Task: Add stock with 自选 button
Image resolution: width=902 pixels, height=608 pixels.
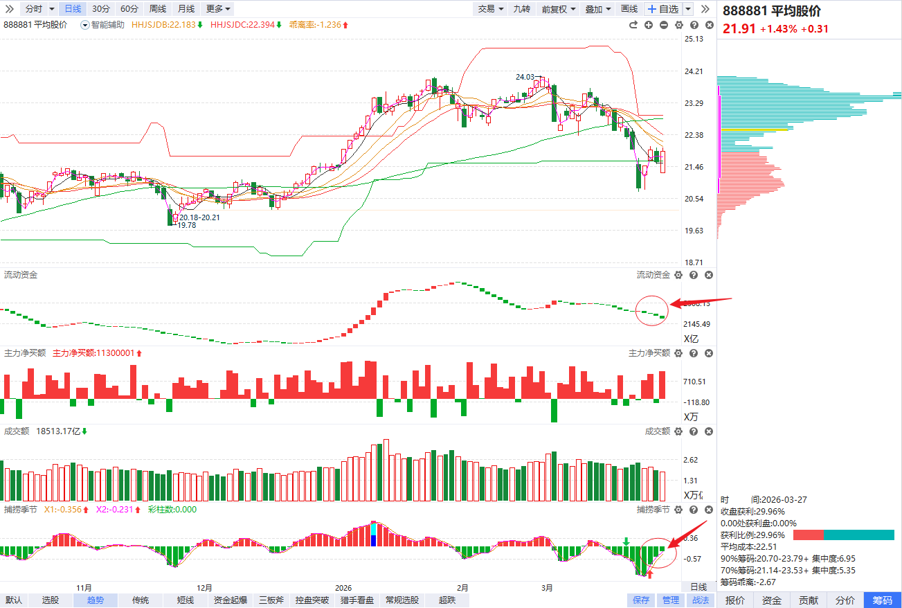Action: coord(662,9)
